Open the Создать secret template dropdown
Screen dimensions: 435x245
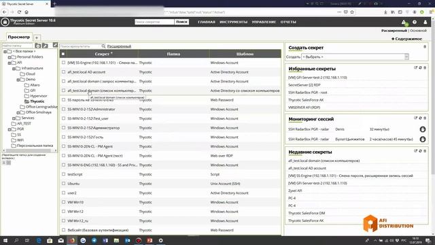tap(355, 56)
